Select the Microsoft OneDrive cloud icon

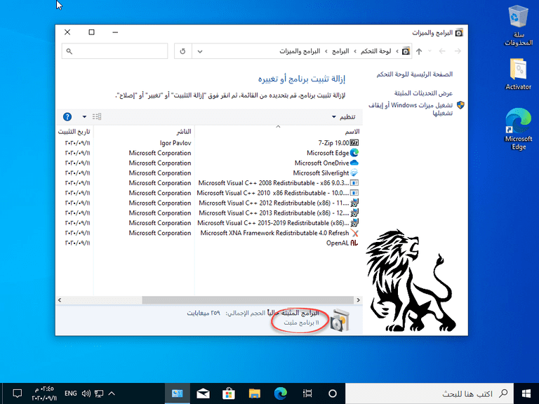tap(354, 163)
